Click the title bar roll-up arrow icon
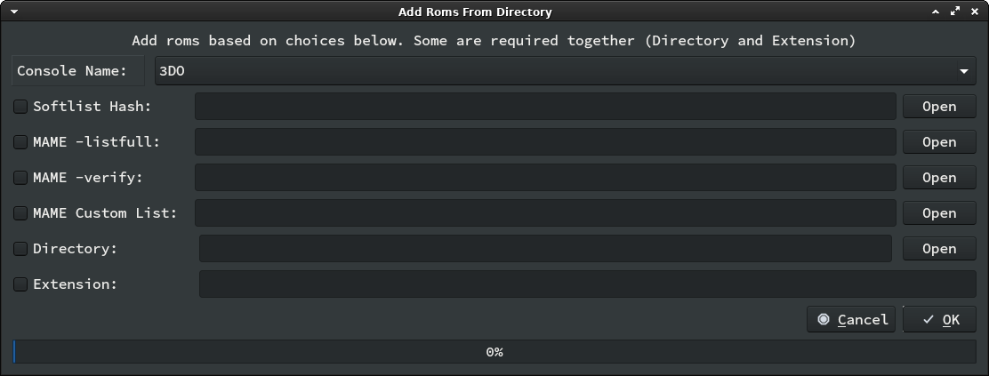The height and width of the screenshot is (376, 989). point(937,12)
